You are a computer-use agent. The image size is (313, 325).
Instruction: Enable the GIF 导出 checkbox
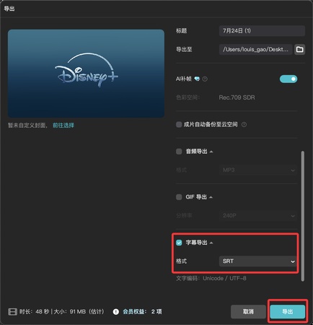click(x=179, y=197)
